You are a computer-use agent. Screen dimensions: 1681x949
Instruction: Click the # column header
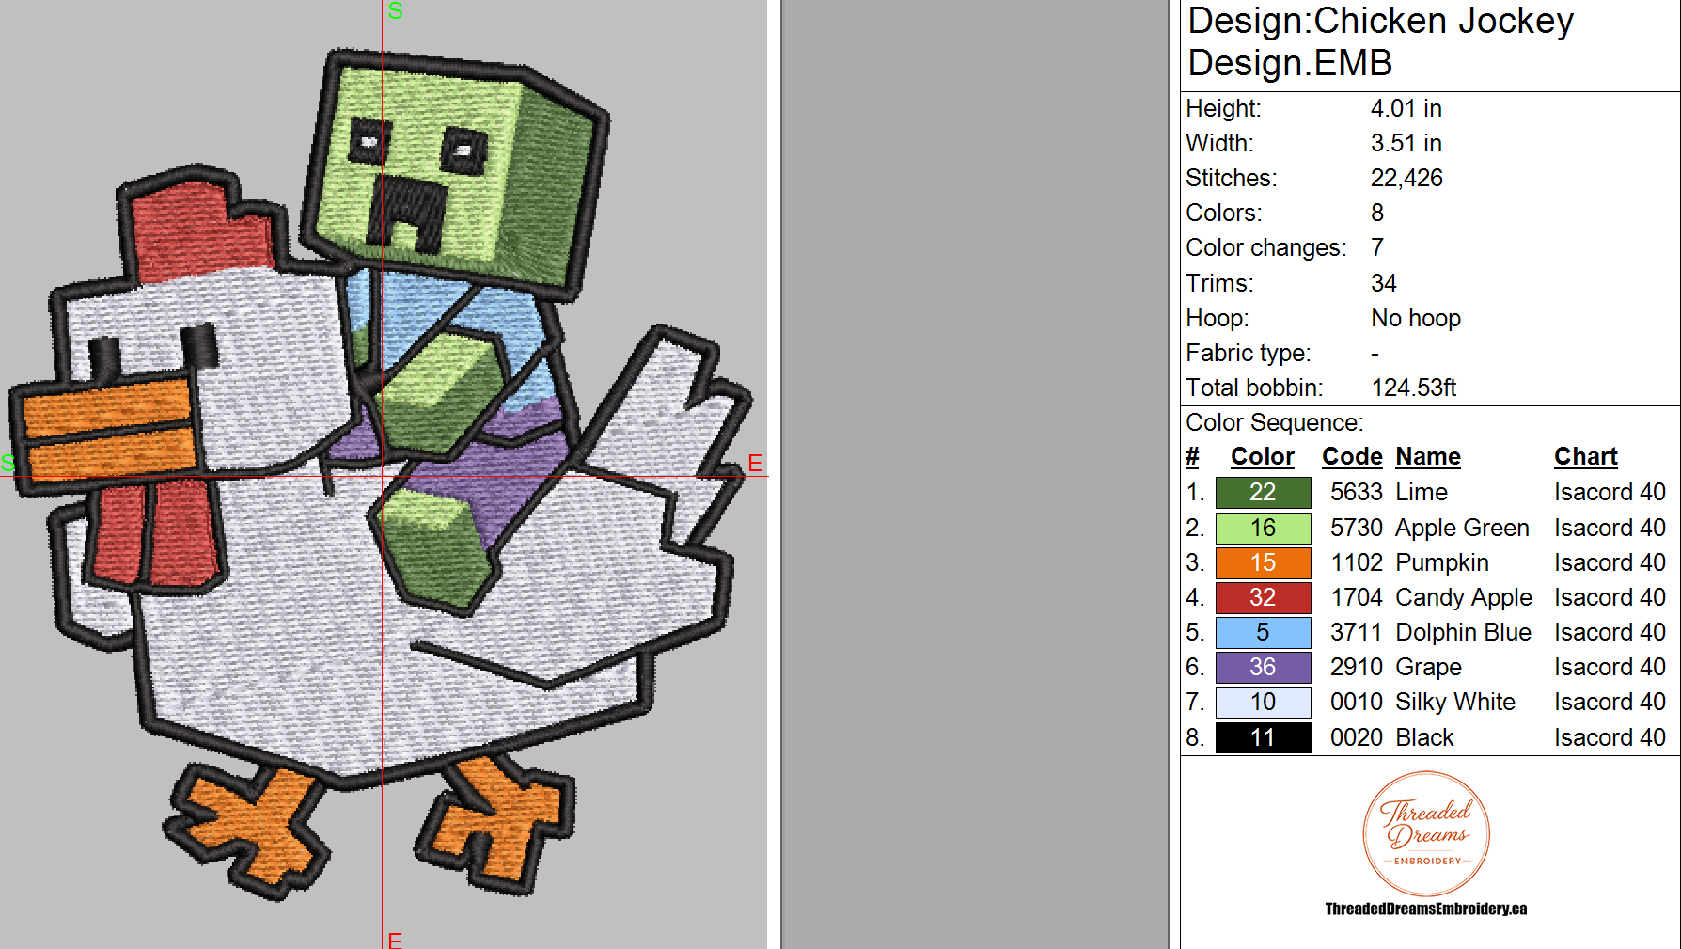pos(1192,457)
